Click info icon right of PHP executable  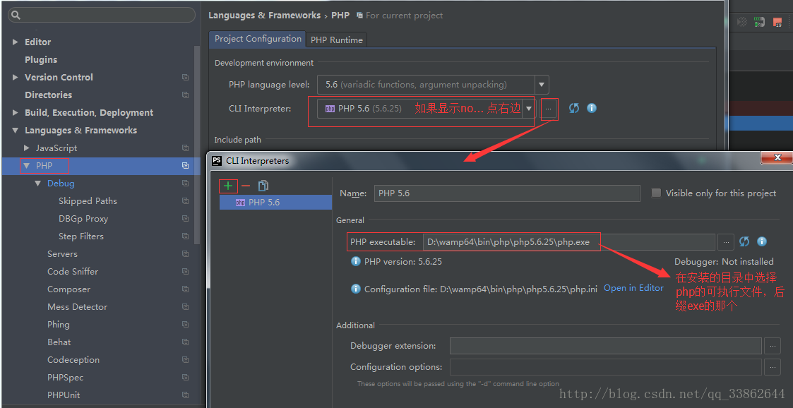tap(762, 241)
